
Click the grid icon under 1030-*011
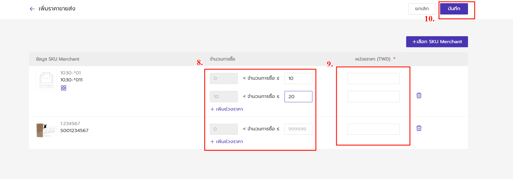click(x=64, y=88)
